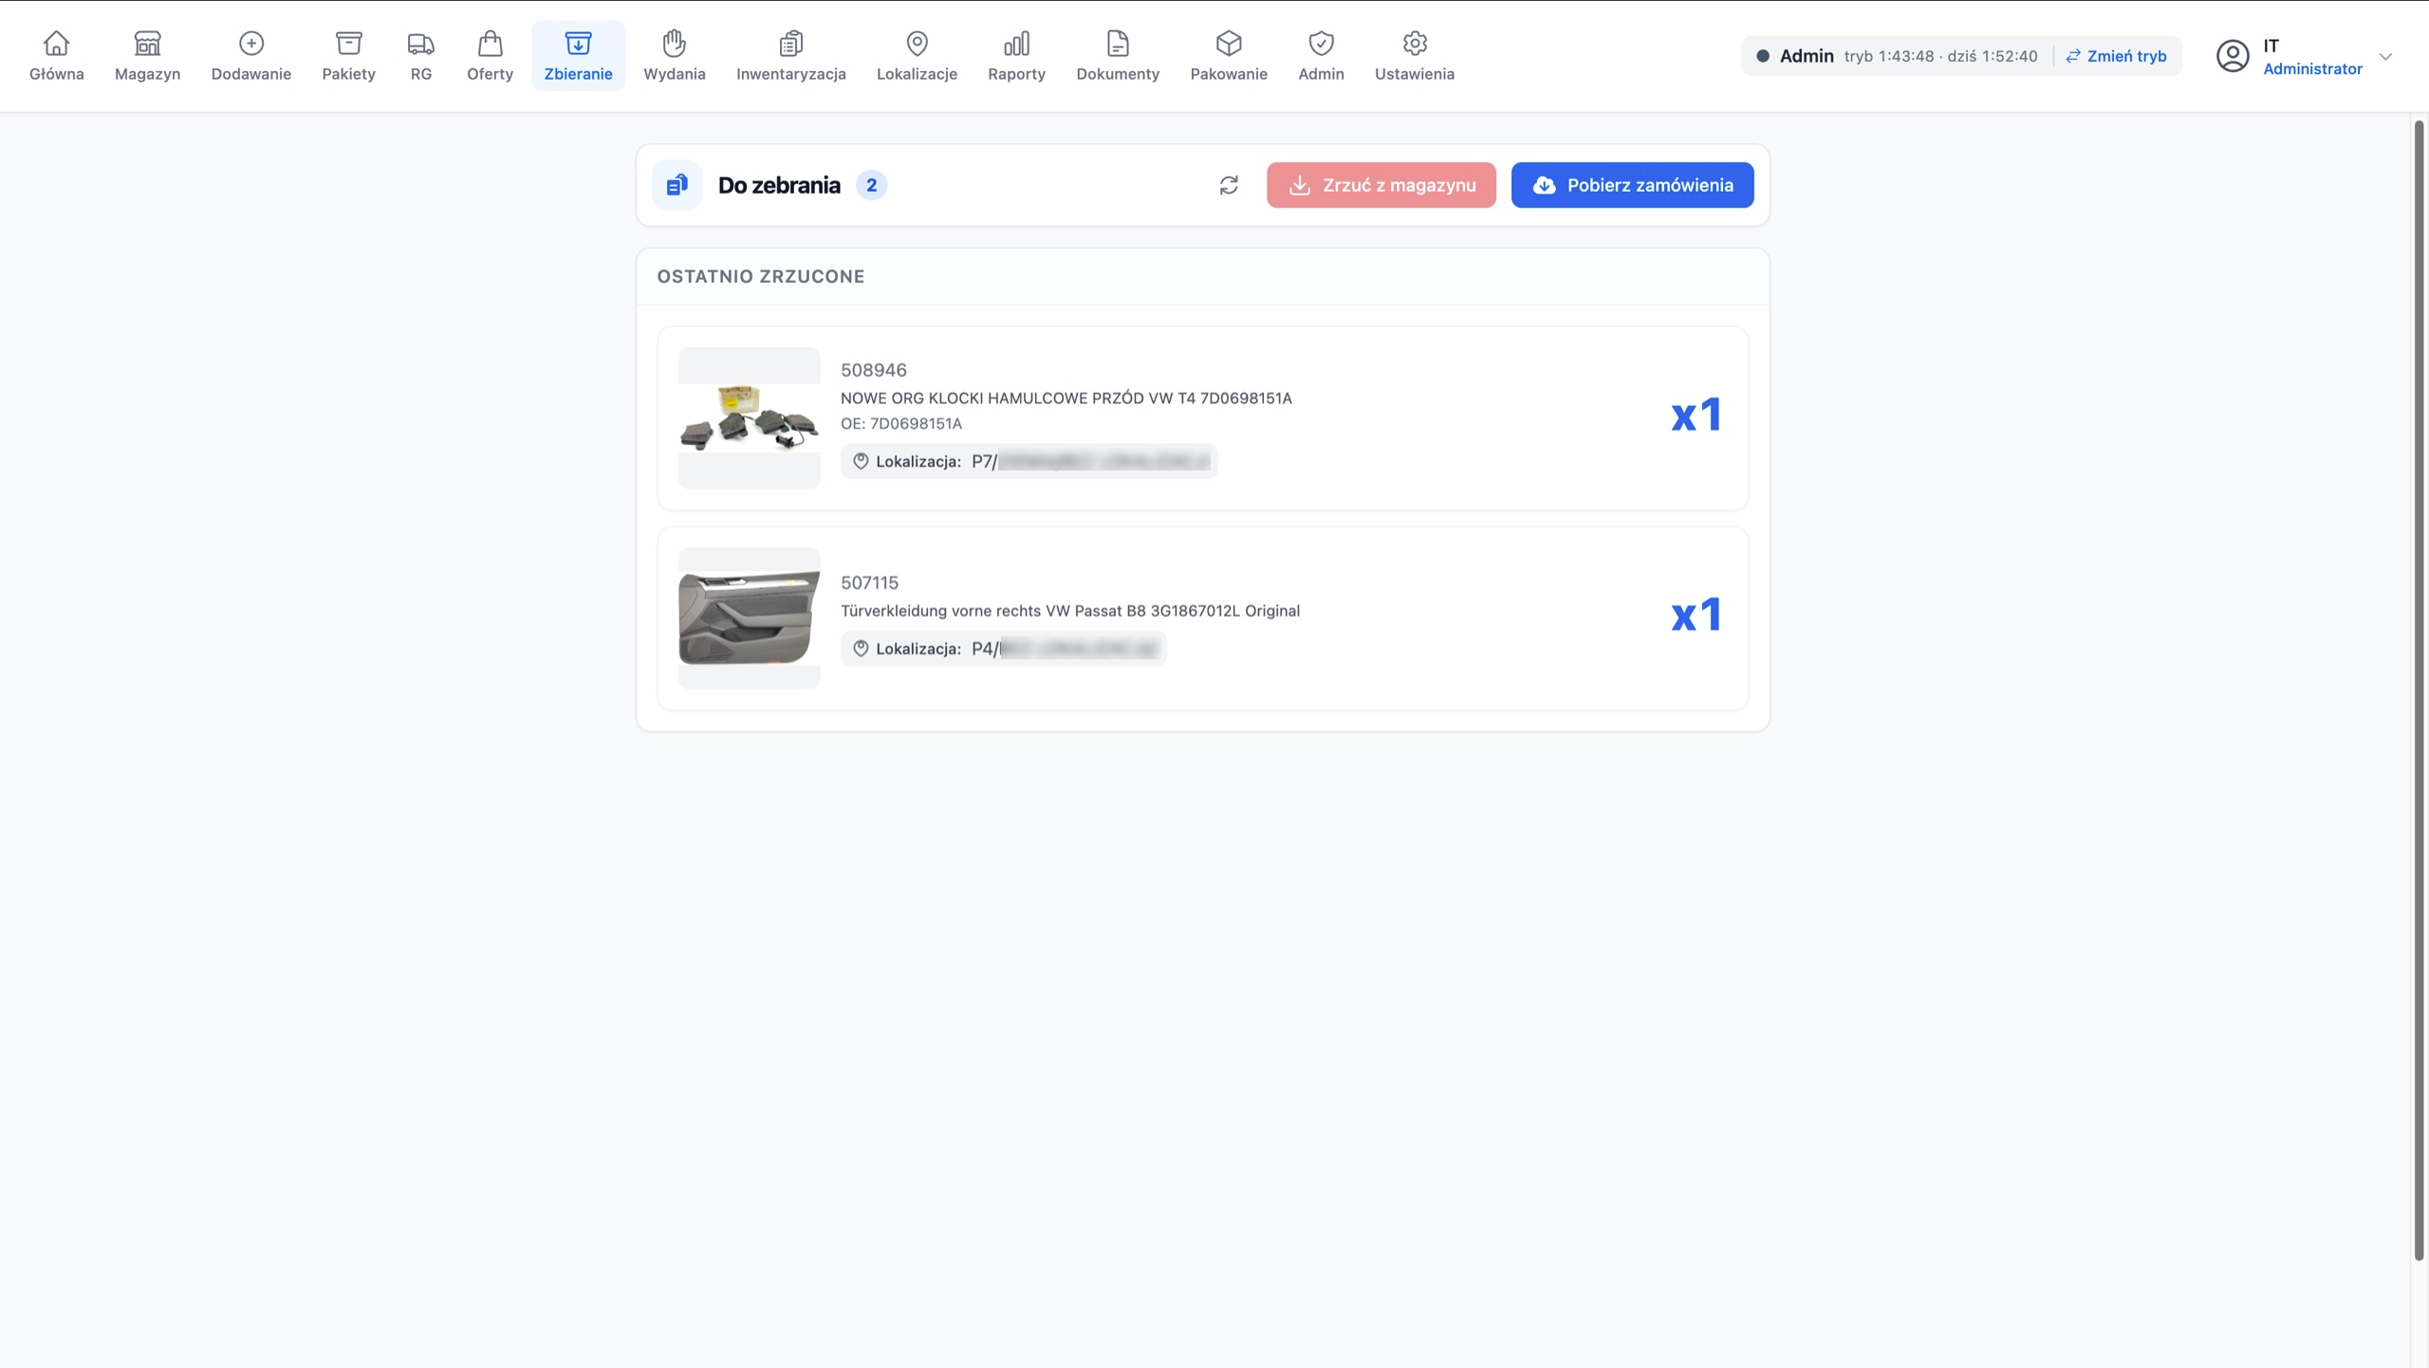2429x1368 pixels.
Task: Click the Do zebrania clipboard icon
Action: coord(677,185)
